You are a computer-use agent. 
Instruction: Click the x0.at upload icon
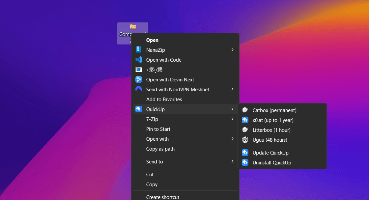(245, 120)
